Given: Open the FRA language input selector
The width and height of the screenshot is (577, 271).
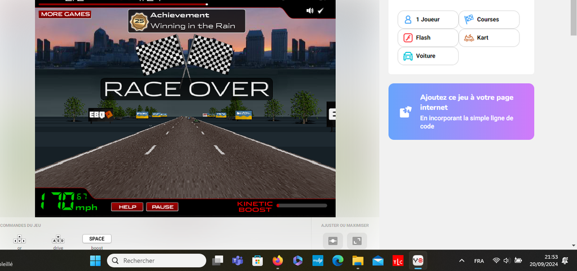Looking at the screenshot, I should [479, 261].
